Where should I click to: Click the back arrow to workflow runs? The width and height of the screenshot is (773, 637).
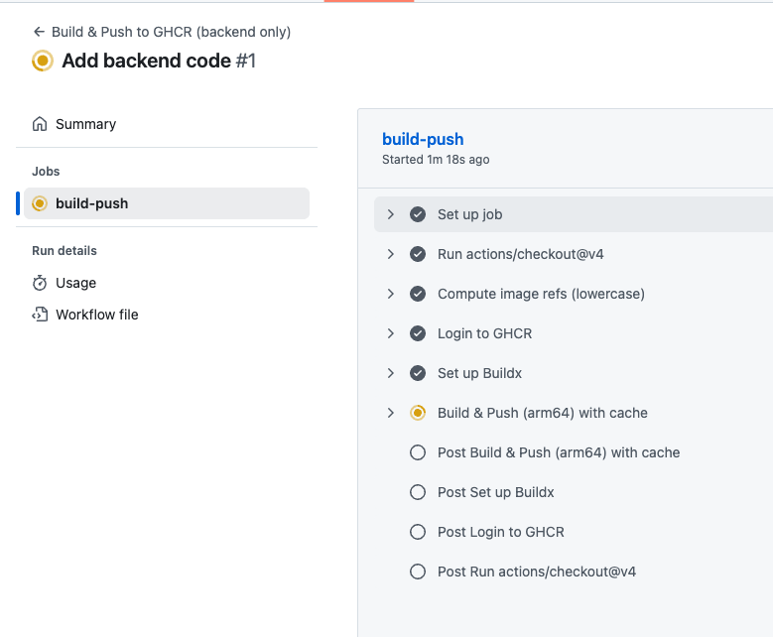(39, 32)
